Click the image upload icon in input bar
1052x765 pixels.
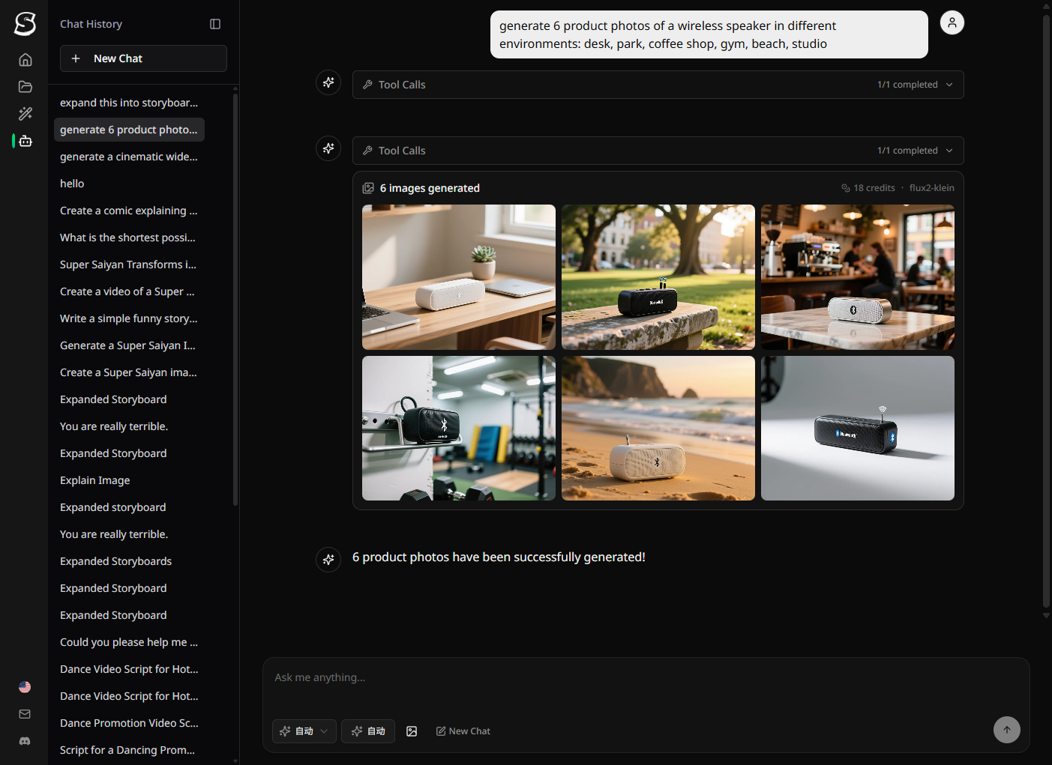click(x=412, y=731)
